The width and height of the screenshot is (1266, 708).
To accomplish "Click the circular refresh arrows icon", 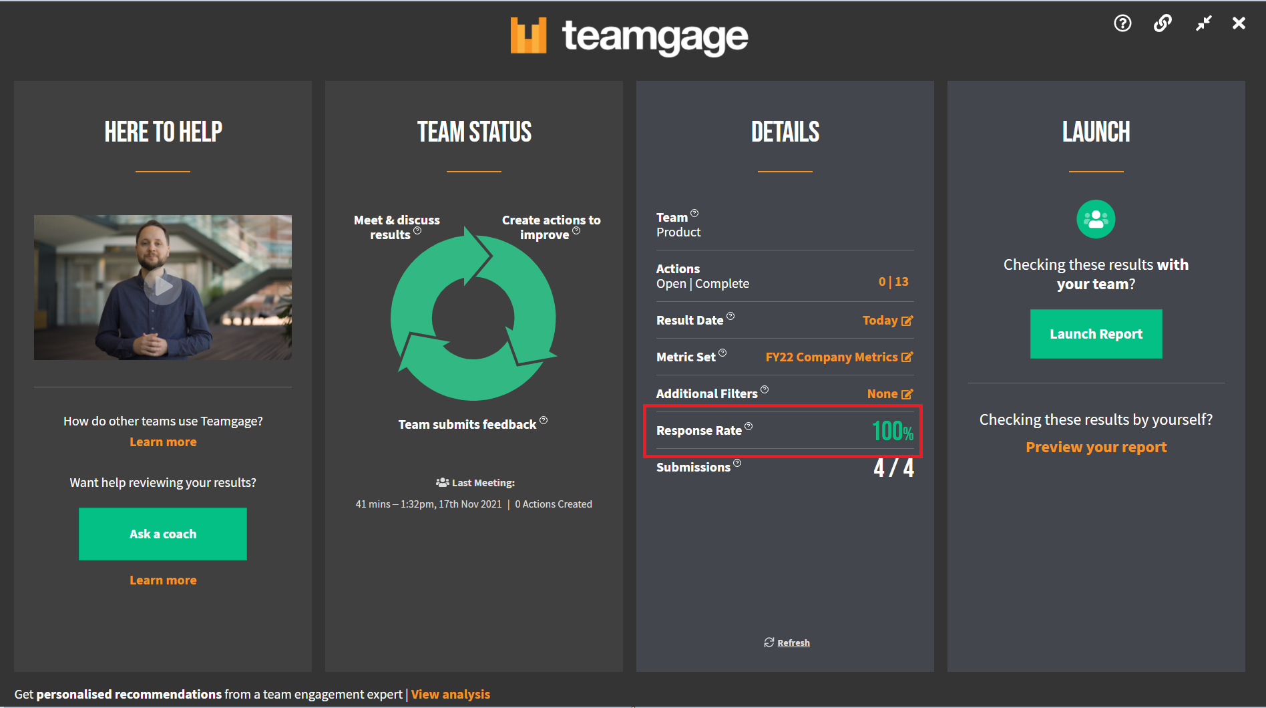I will (x=769, y=642).
